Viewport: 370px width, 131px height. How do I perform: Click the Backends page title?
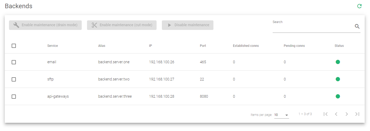click(19, 6)
